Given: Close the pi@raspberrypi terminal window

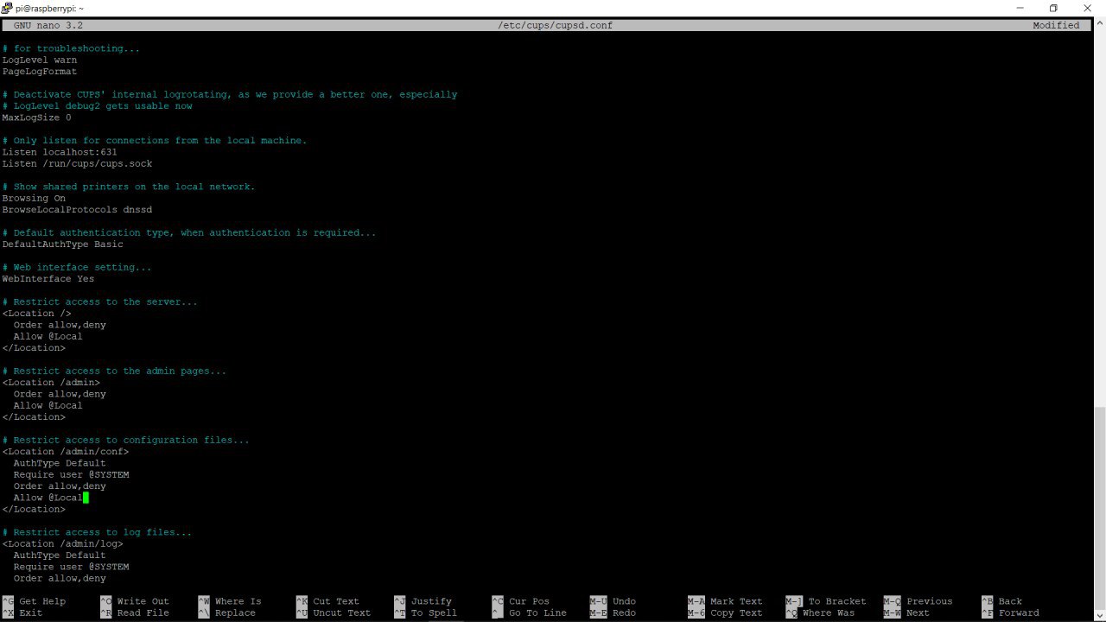Looking at the screenshot, I should (x=1088, y=8).
